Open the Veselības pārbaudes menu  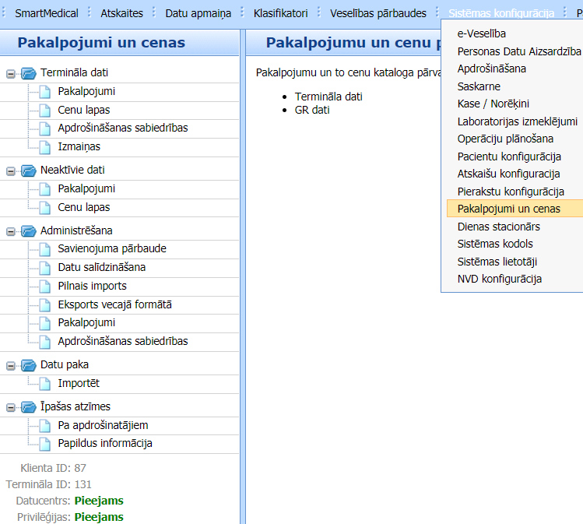[x=378, y=13]
